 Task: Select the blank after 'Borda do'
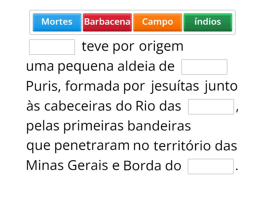pos(211,166)
